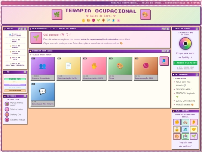Open the Experimentação: CORPO class card

click(94, 69)
